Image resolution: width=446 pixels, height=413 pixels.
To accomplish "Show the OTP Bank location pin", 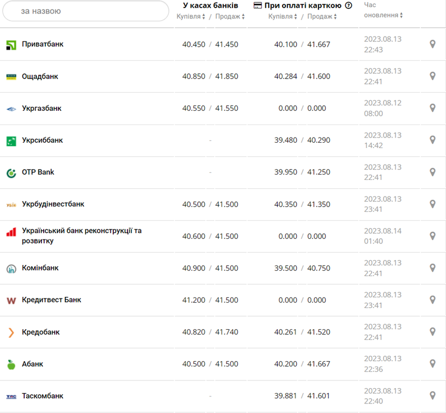I will tap(432, 172).
